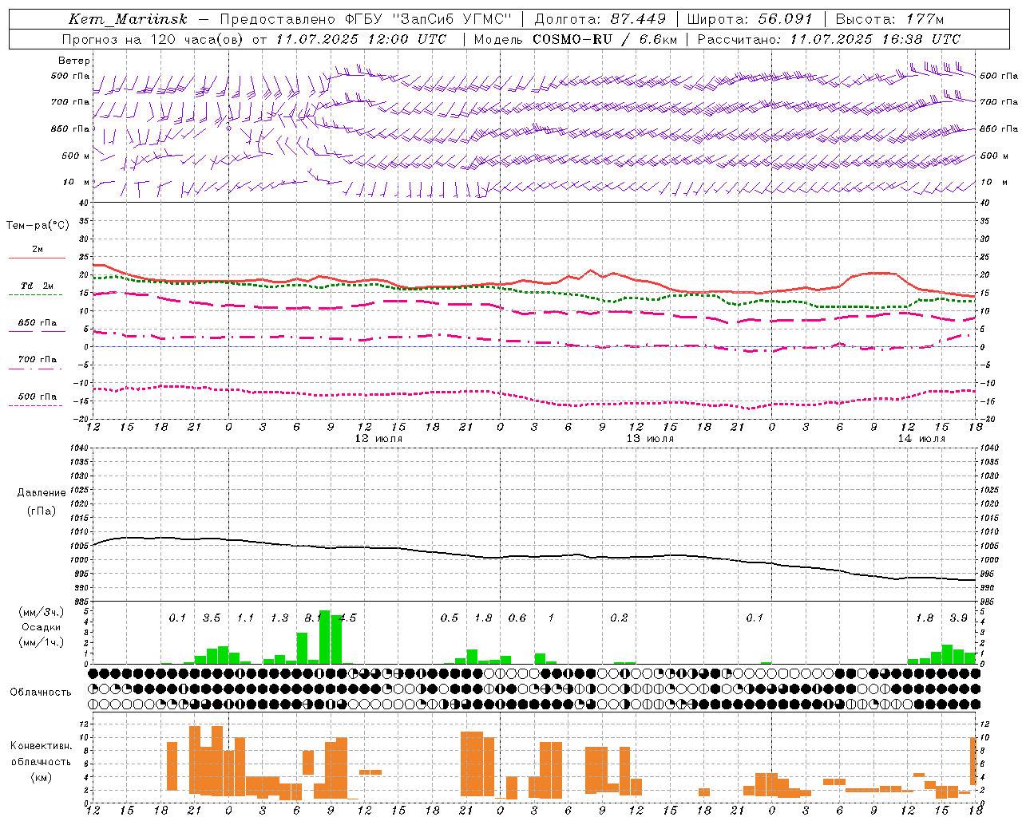
Task: Click the 'Широта: 56.091' latitude text
Action: [749, 19]
